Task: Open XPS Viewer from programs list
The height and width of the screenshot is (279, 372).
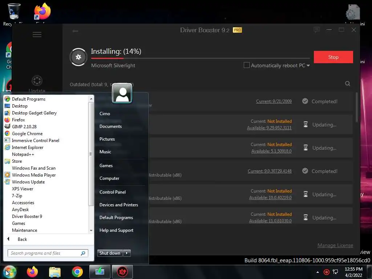Action: tap(23, 189)
